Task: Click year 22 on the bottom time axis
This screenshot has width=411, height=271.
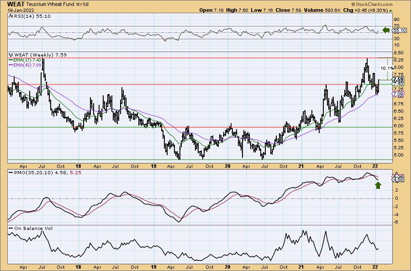Action: (x=375, y=267)
